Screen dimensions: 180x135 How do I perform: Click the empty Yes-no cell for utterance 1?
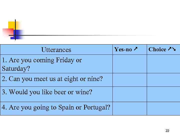[129, 64]
